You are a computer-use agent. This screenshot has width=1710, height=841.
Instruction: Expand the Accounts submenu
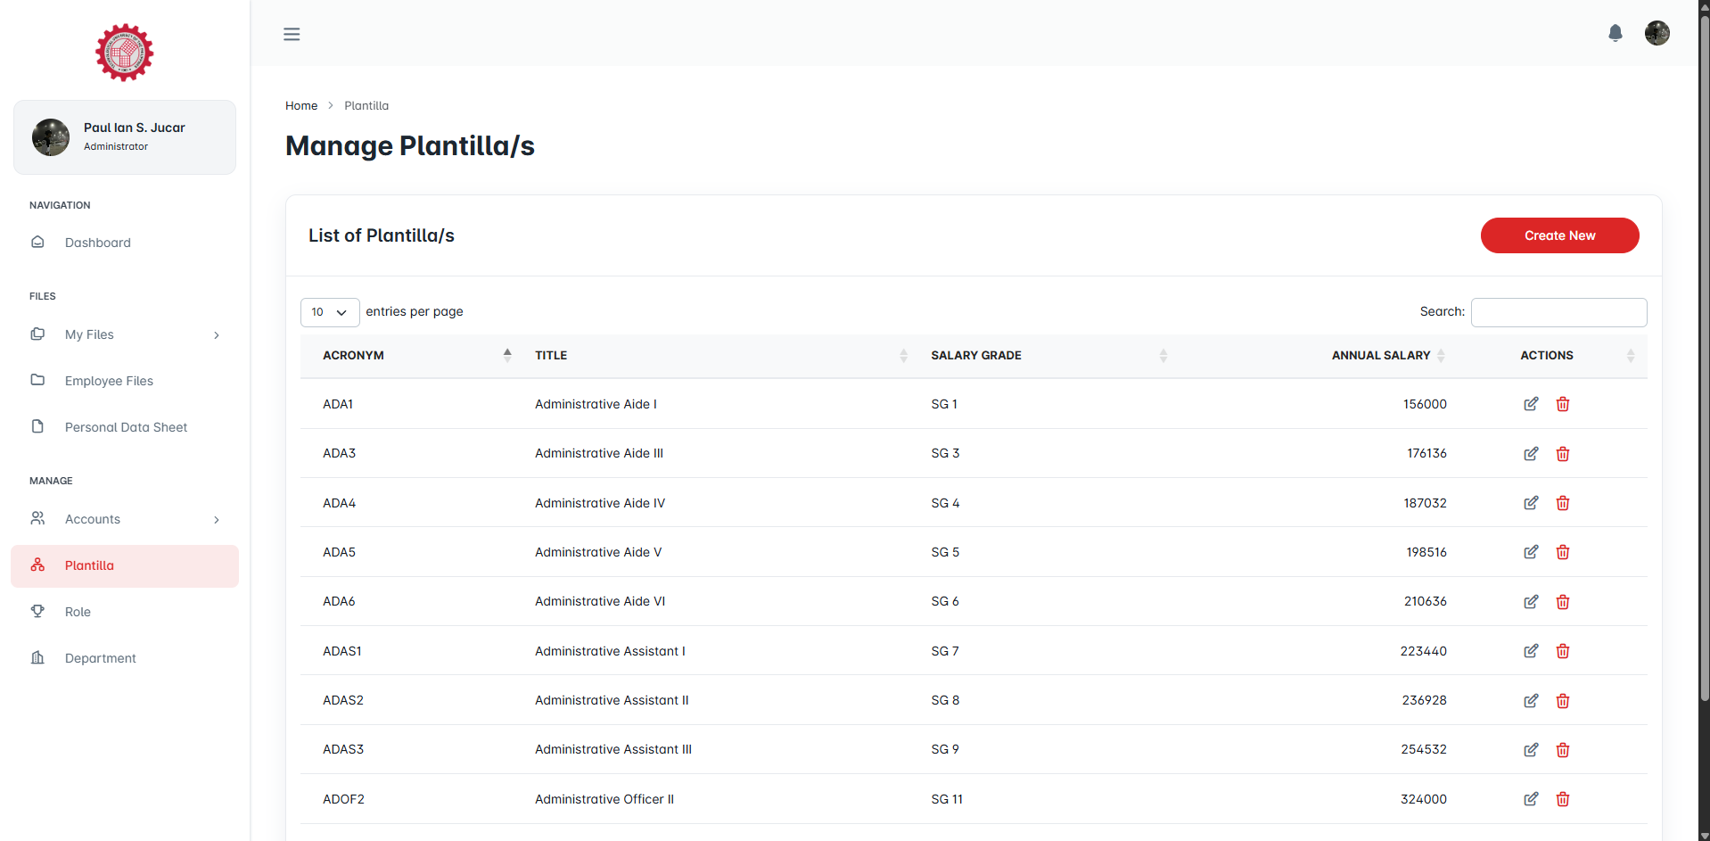coord(125,519)
